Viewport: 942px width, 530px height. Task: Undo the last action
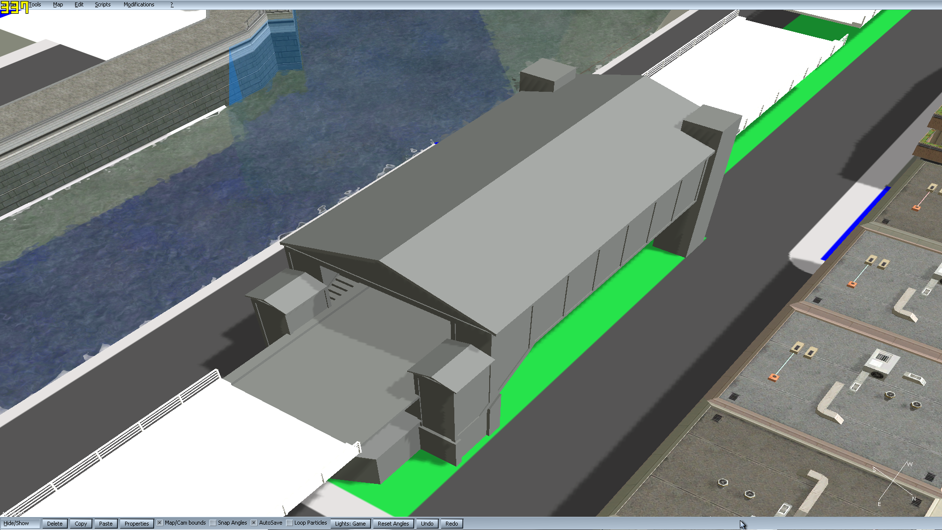[427, 524]
